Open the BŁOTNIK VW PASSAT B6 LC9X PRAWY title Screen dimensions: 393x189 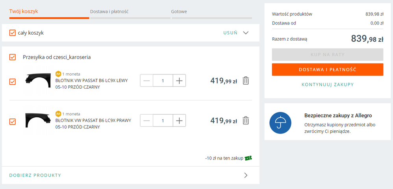pyautogui.click(x=93, y=124)
